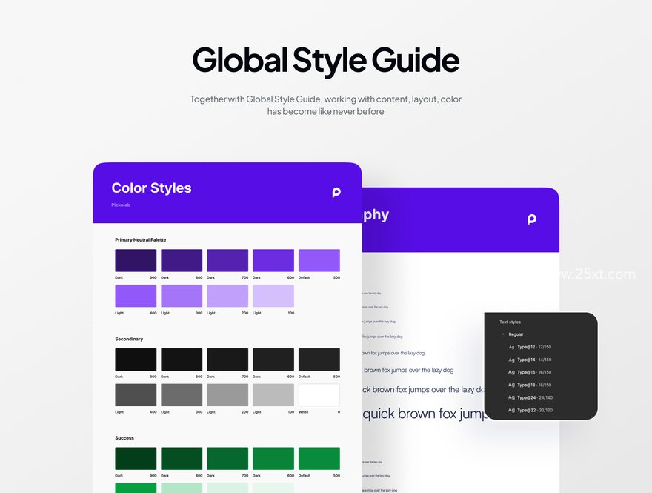Pick the Primary Dark 800 purple swatch

(x=182, y=260)
